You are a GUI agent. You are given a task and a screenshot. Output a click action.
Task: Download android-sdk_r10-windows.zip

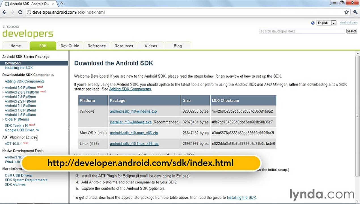[133, 111]
